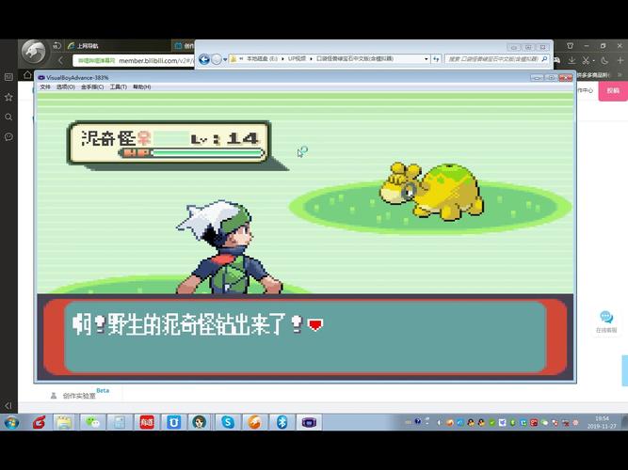Go forward in the Explorer window

point(217,59)
